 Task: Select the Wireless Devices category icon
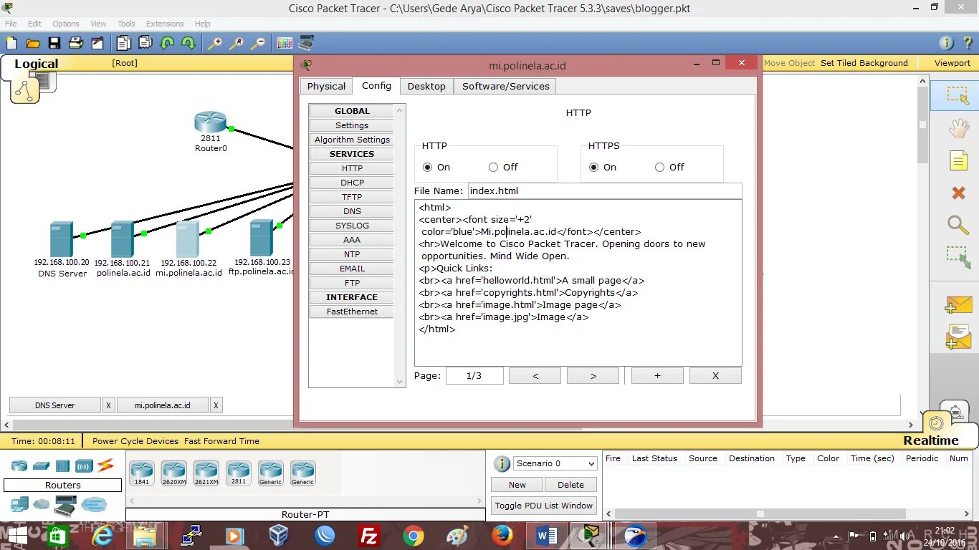coord(85,465)
